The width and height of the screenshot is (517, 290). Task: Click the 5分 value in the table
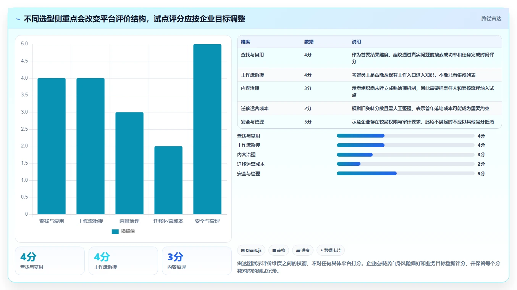click(308, 122)
